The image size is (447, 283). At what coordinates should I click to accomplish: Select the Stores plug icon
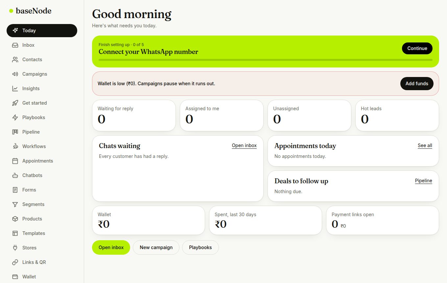coord(15,248)
